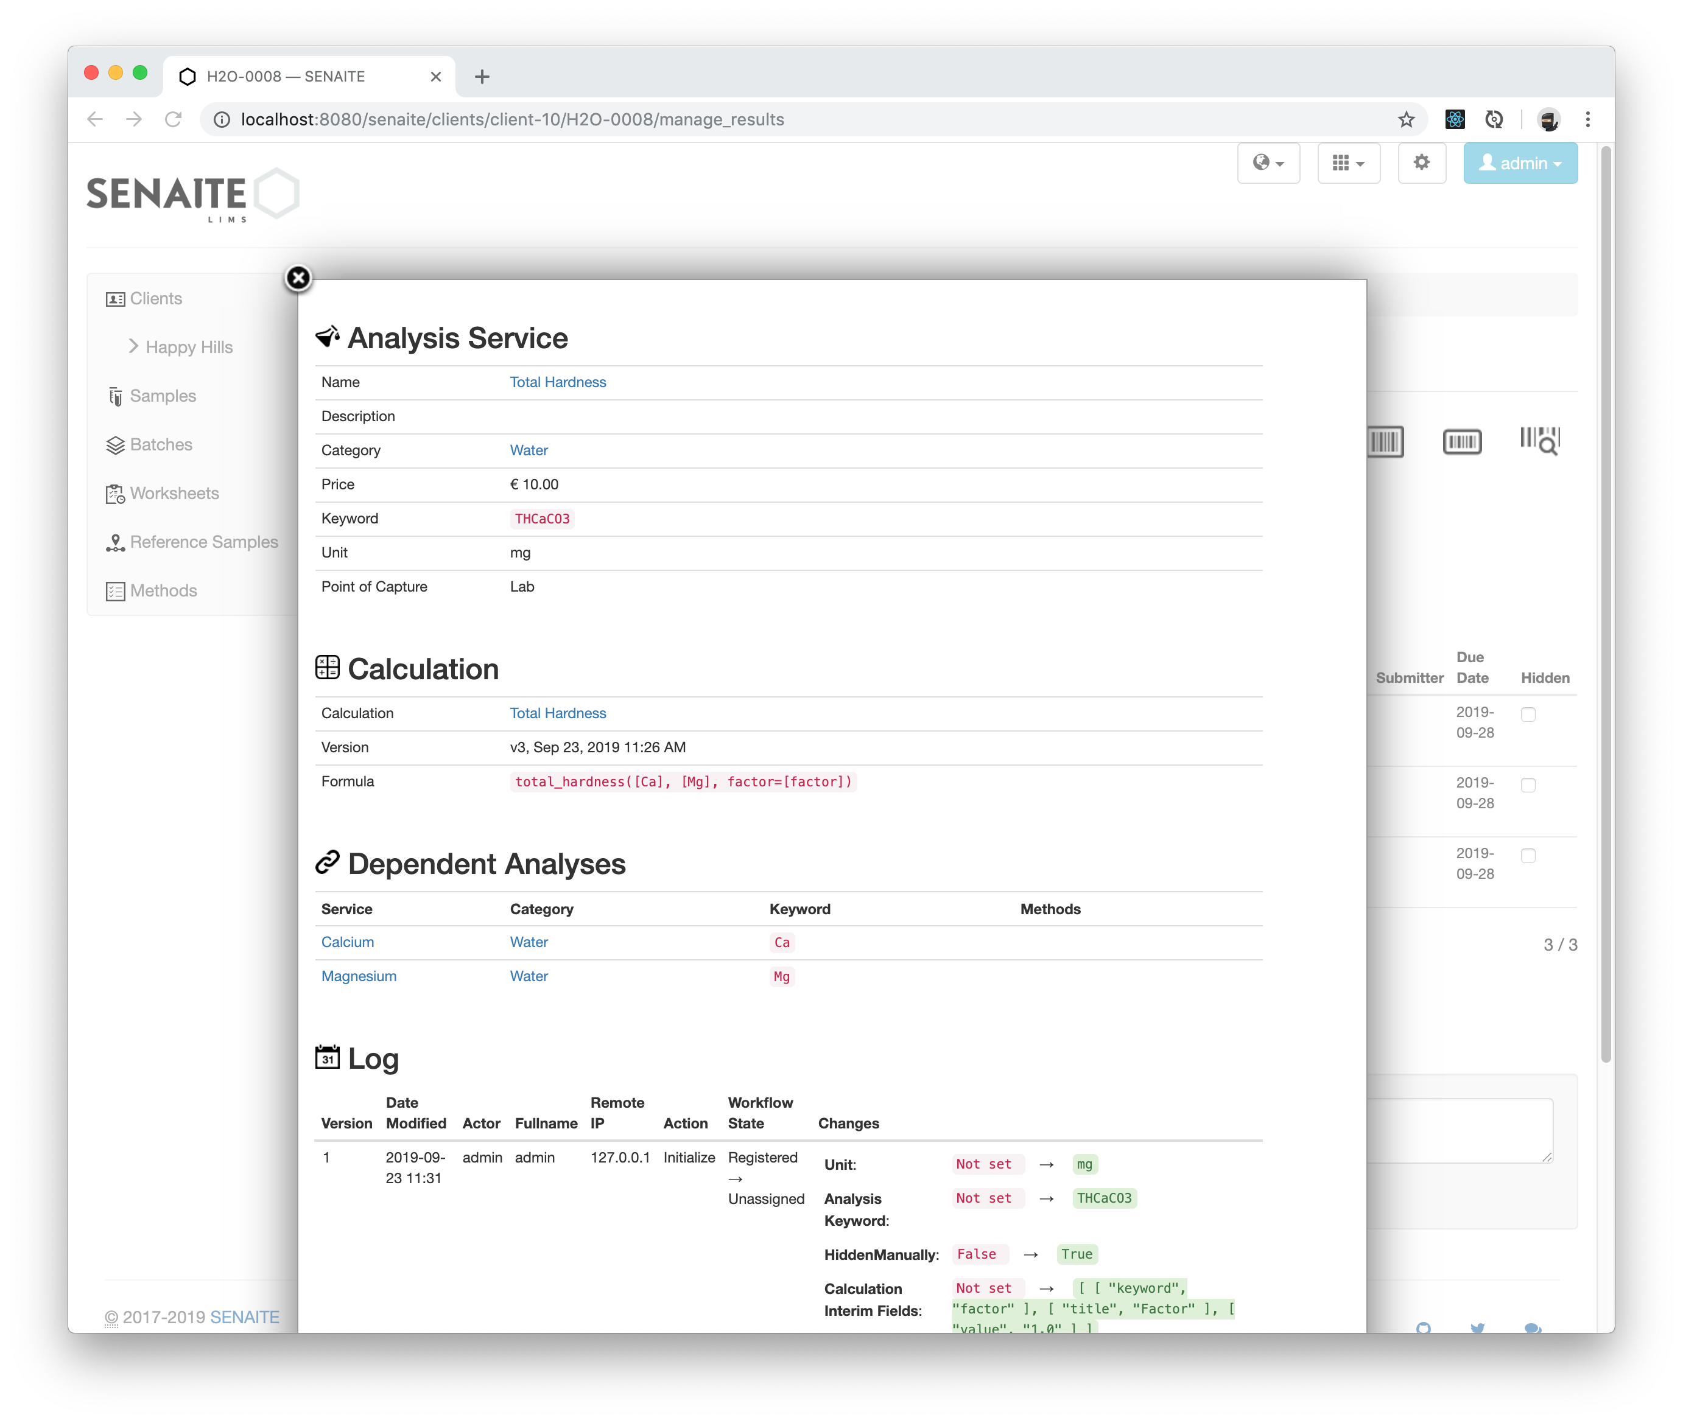Click the Clients sidebar menu item
The image size is (1683, 1423).
155,298
